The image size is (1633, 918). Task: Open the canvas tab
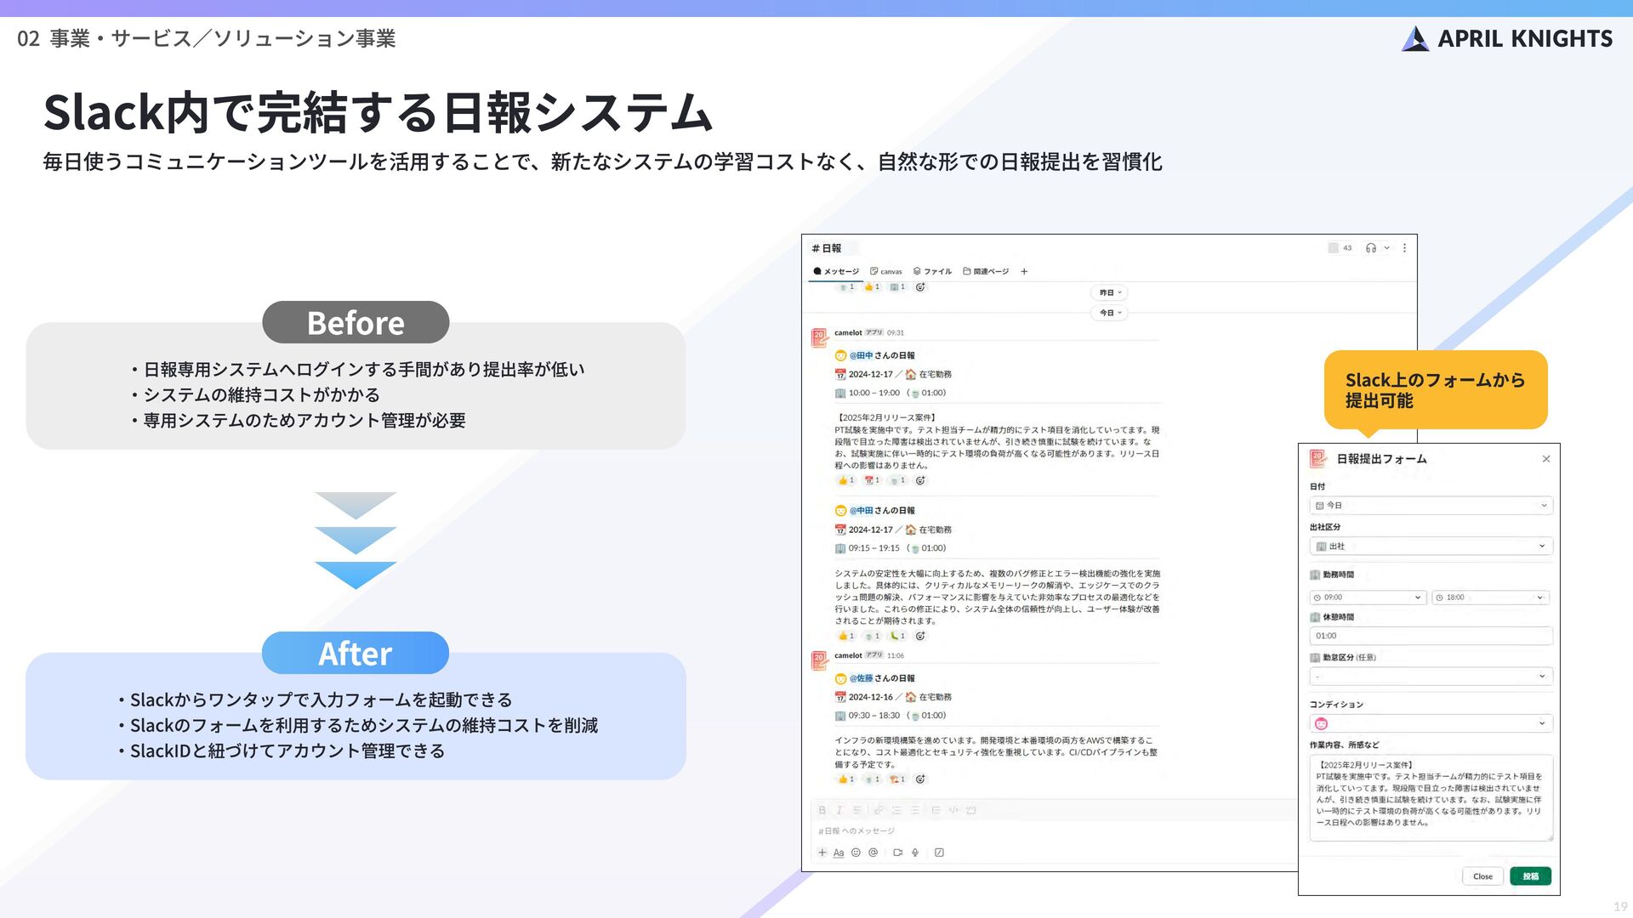pyautogui.click(x=885, y=271)
